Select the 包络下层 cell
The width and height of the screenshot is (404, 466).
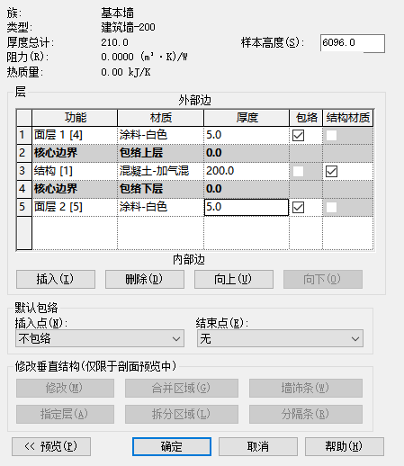point(160,189)
